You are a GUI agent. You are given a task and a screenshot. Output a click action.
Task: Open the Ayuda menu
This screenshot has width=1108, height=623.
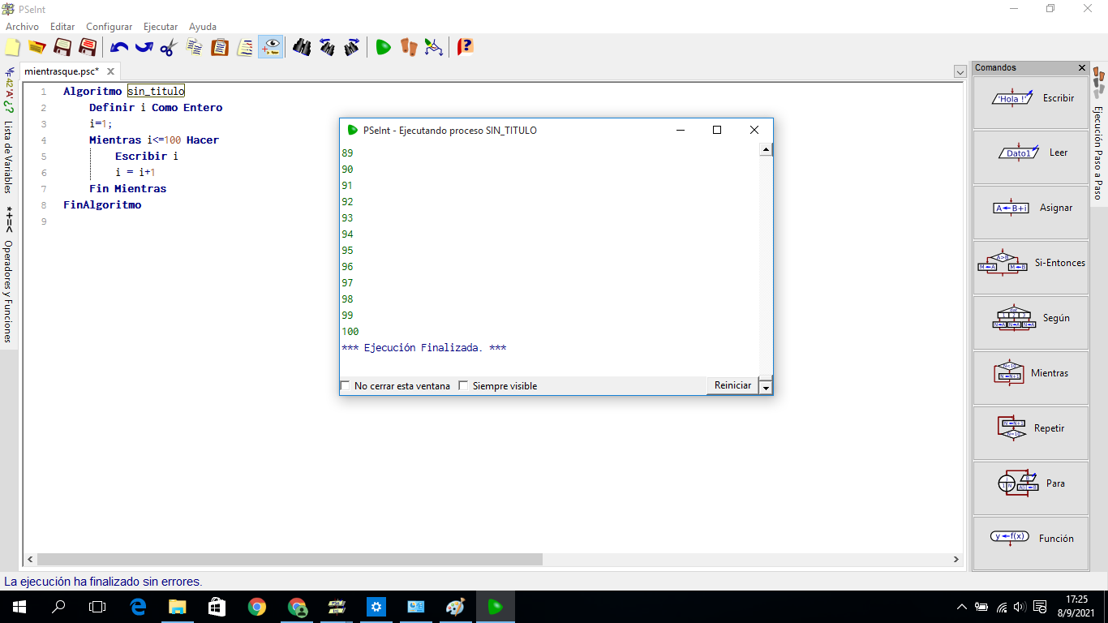pyautogui.click(x=203, y=27)
